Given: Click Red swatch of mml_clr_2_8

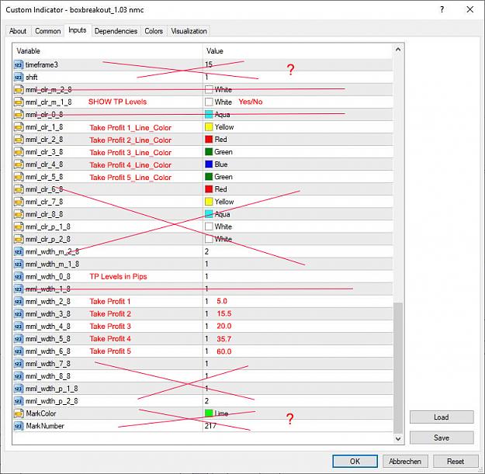Looking at the screenshot, I should [x=209, y=140].
